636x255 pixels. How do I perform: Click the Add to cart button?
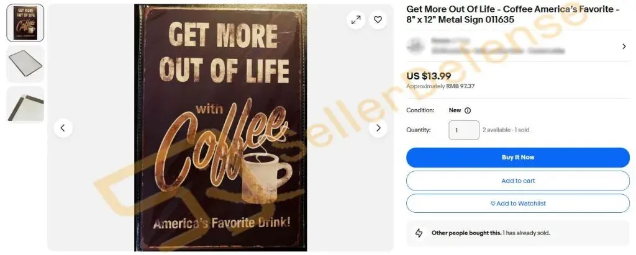point(517,181)
